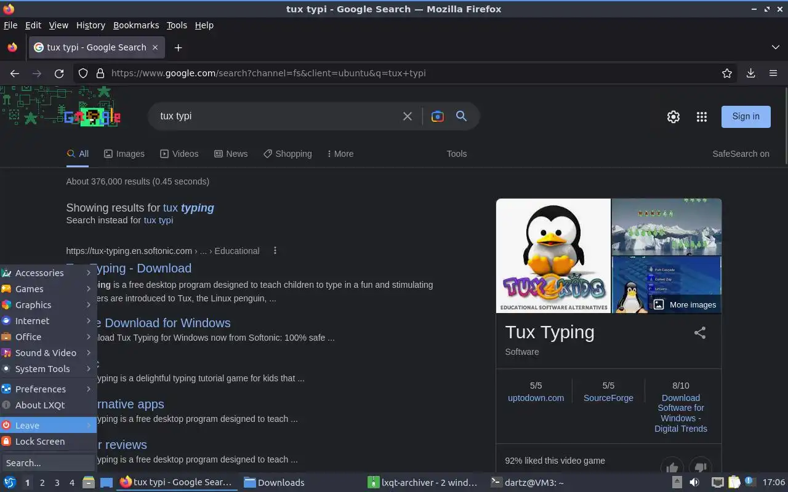Follow the tux typing suggested results link
The image size is (788, 492).
[188, 208]
